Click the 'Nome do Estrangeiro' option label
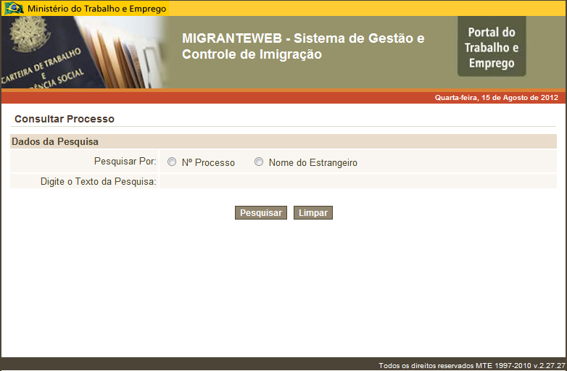567x371 pixels. 313,163
